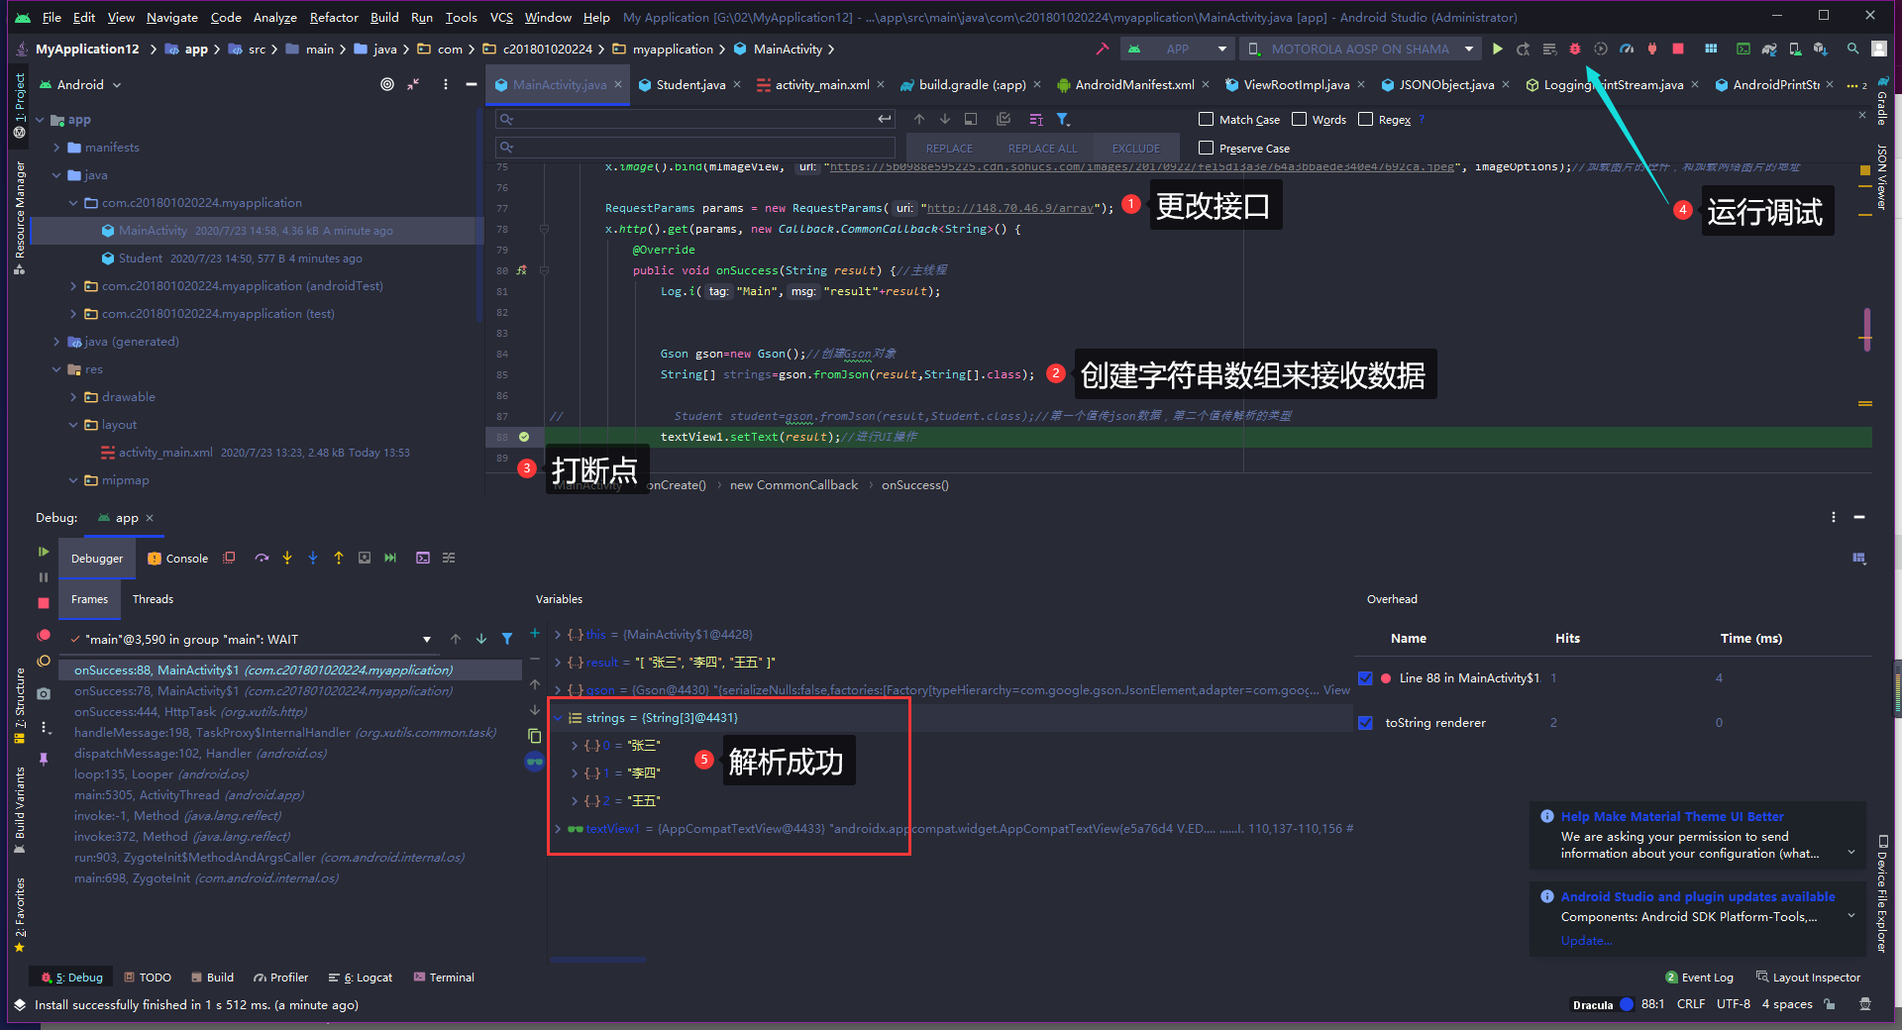This screenshot has height=1030, width=1902.
Task: Click the REPLACE ALL button
Action: 1042,148
